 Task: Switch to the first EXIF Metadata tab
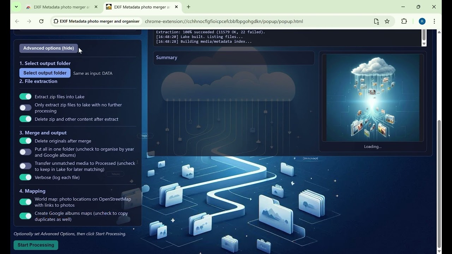(60, 7)
